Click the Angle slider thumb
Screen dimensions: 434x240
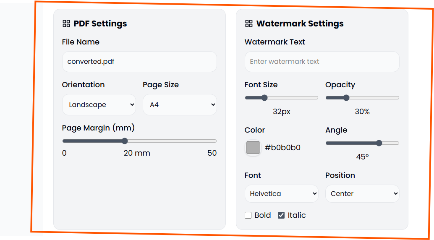[379, 143]
